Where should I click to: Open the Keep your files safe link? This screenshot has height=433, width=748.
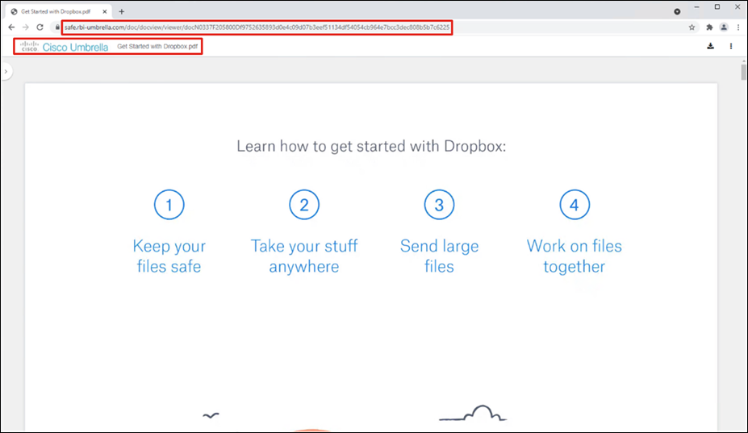(169, 256)
